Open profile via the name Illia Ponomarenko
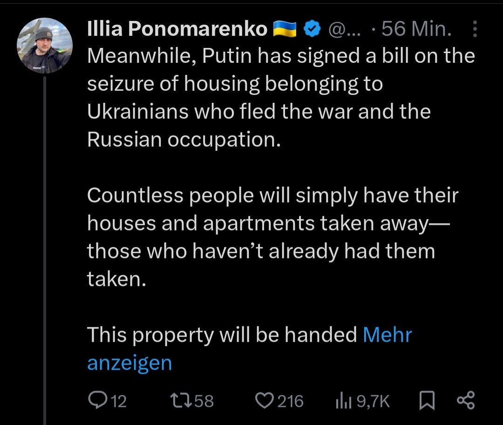503x425 pixels. coord(177,30)
